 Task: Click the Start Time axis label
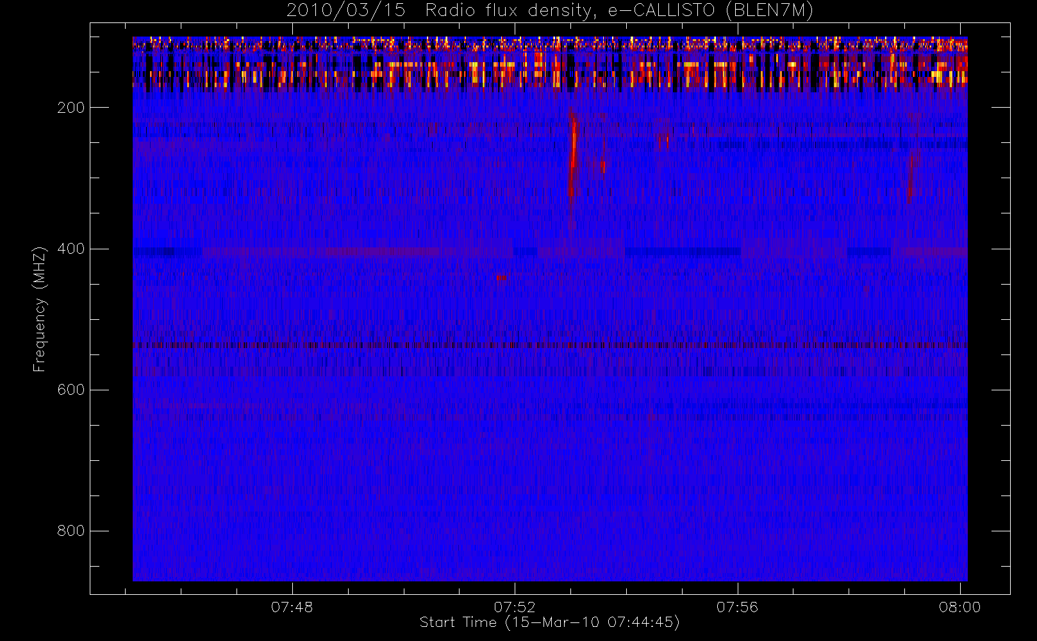(x=549, y=622)
